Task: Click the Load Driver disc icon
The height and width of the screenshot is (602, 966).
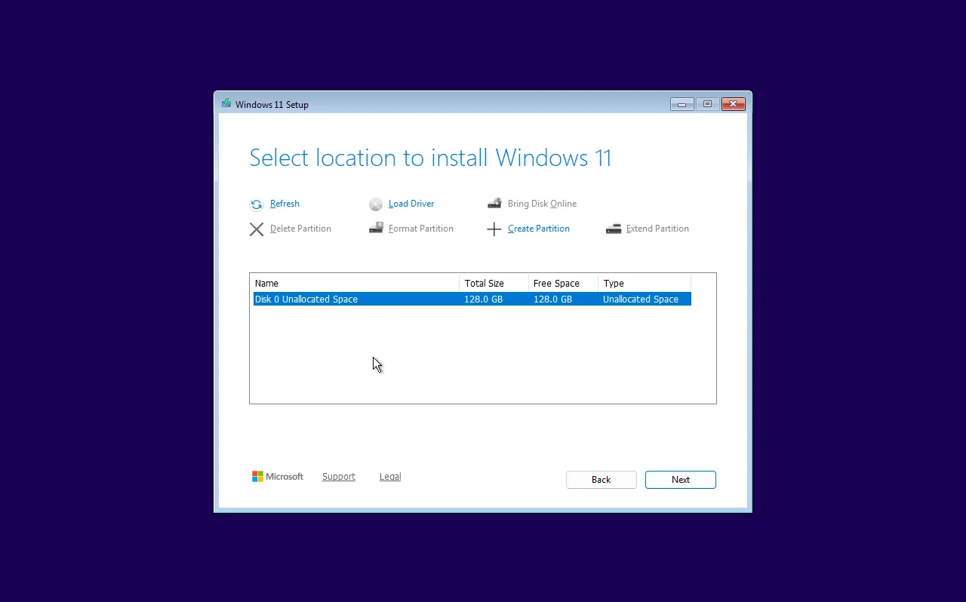Action: [376, 204]
